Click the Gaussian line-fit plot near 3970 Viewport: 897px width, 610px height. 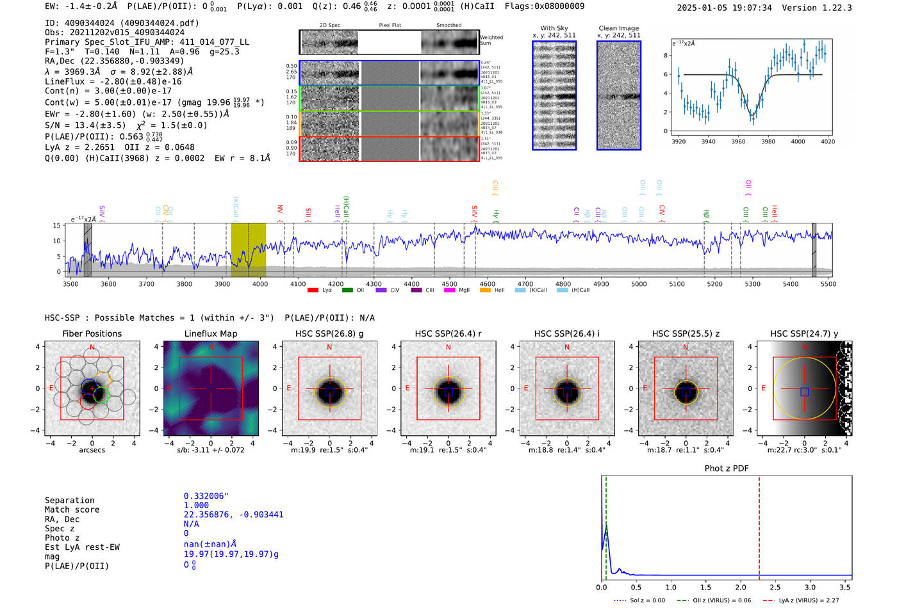pos(753,86)
